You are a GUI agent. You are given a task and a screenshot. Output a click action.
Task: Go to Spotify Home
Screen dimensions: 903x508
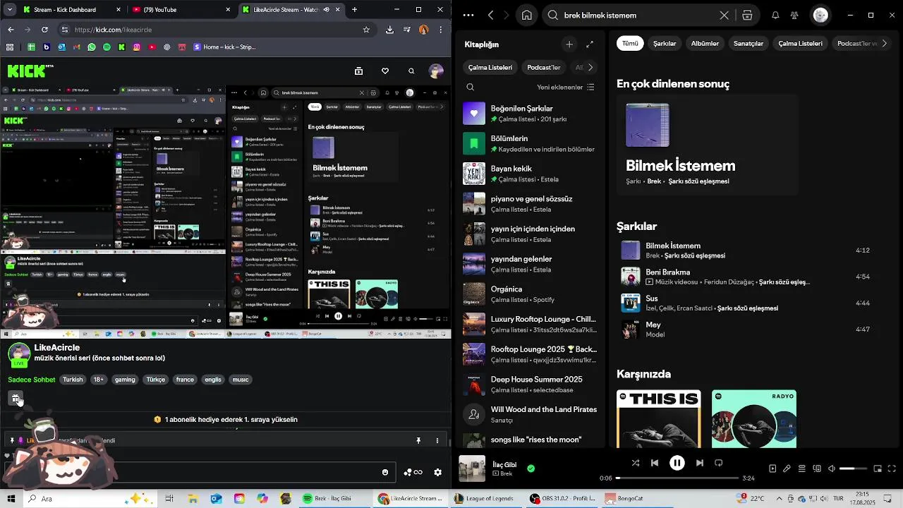coord(526,16)
